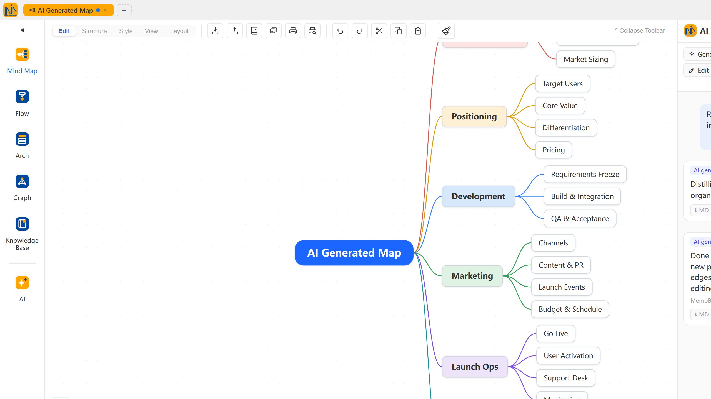711x399 pixels.
Task: Collapse the toolbar
Action: (640, 30)
